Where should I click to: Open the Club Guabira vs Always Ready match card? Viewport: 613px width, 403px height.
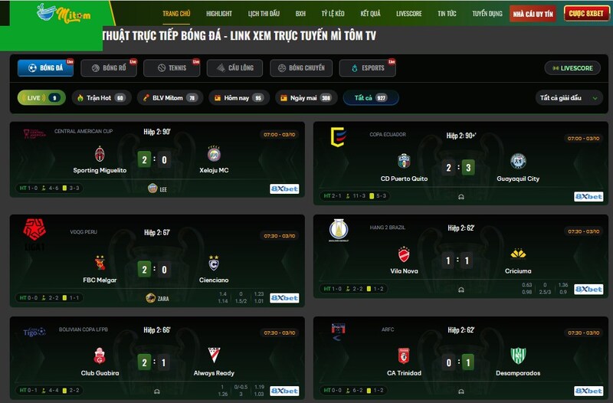pos(157,358)
